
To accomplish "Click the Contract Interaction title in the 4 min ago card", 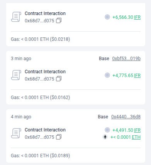I will coord(45,130).
